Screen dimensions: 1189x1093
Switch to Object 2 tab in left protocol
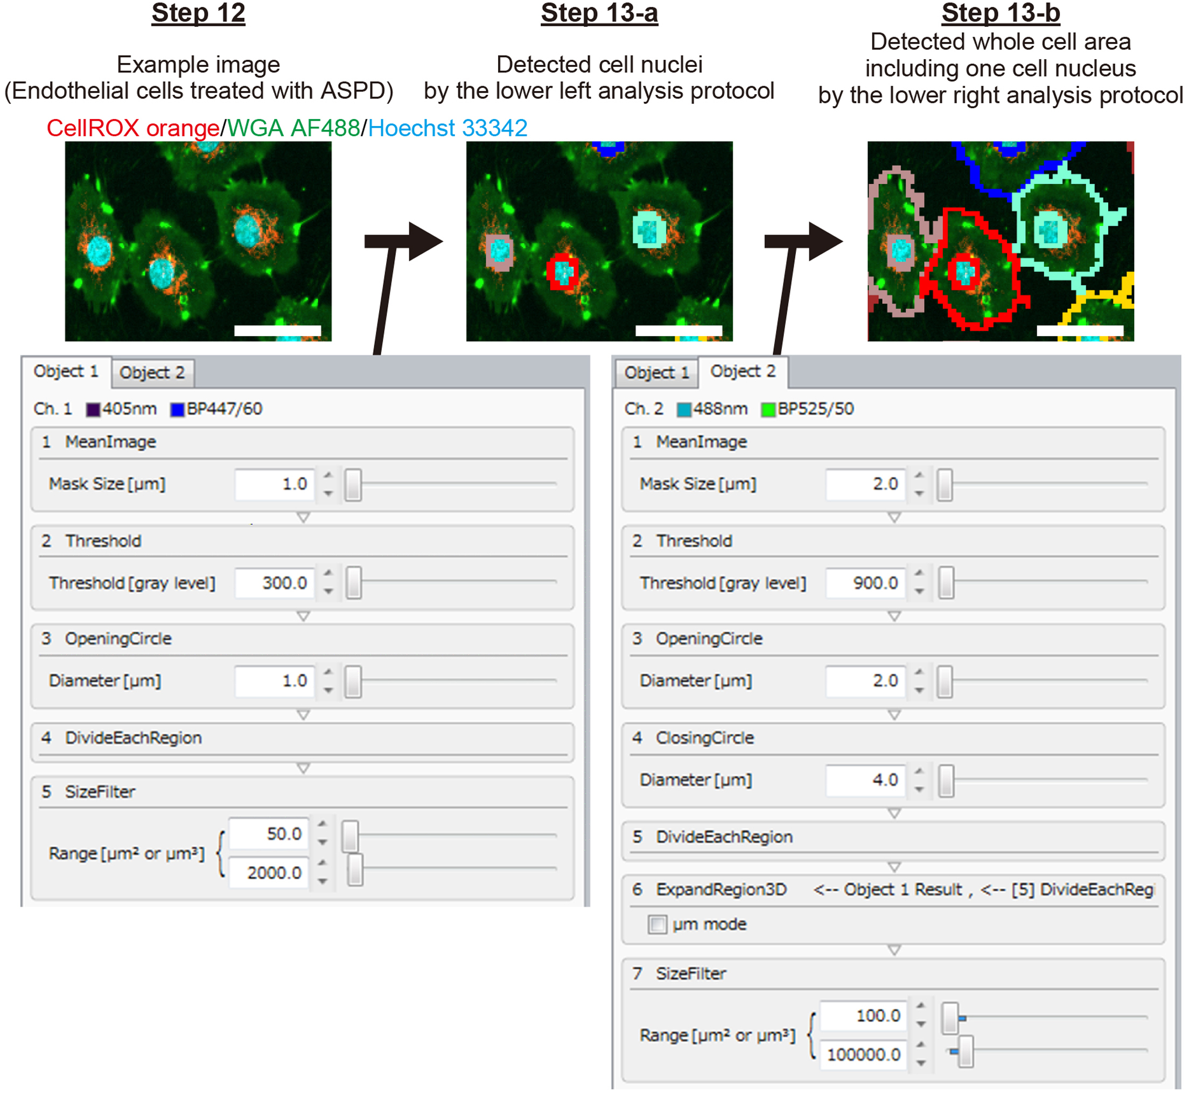tap(153, 373)
